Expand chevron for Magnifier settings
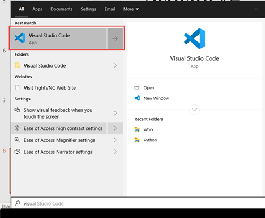Screen dimensions: 265x218 coord(115,140)
